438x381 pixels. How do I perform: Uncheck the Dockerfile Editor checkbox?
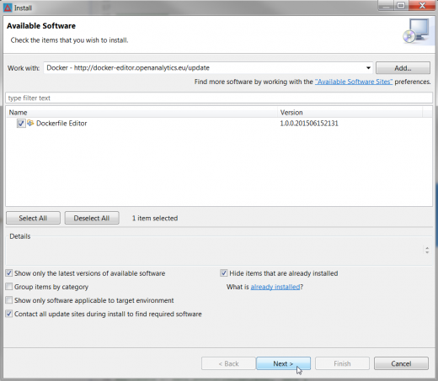point(21,124)
